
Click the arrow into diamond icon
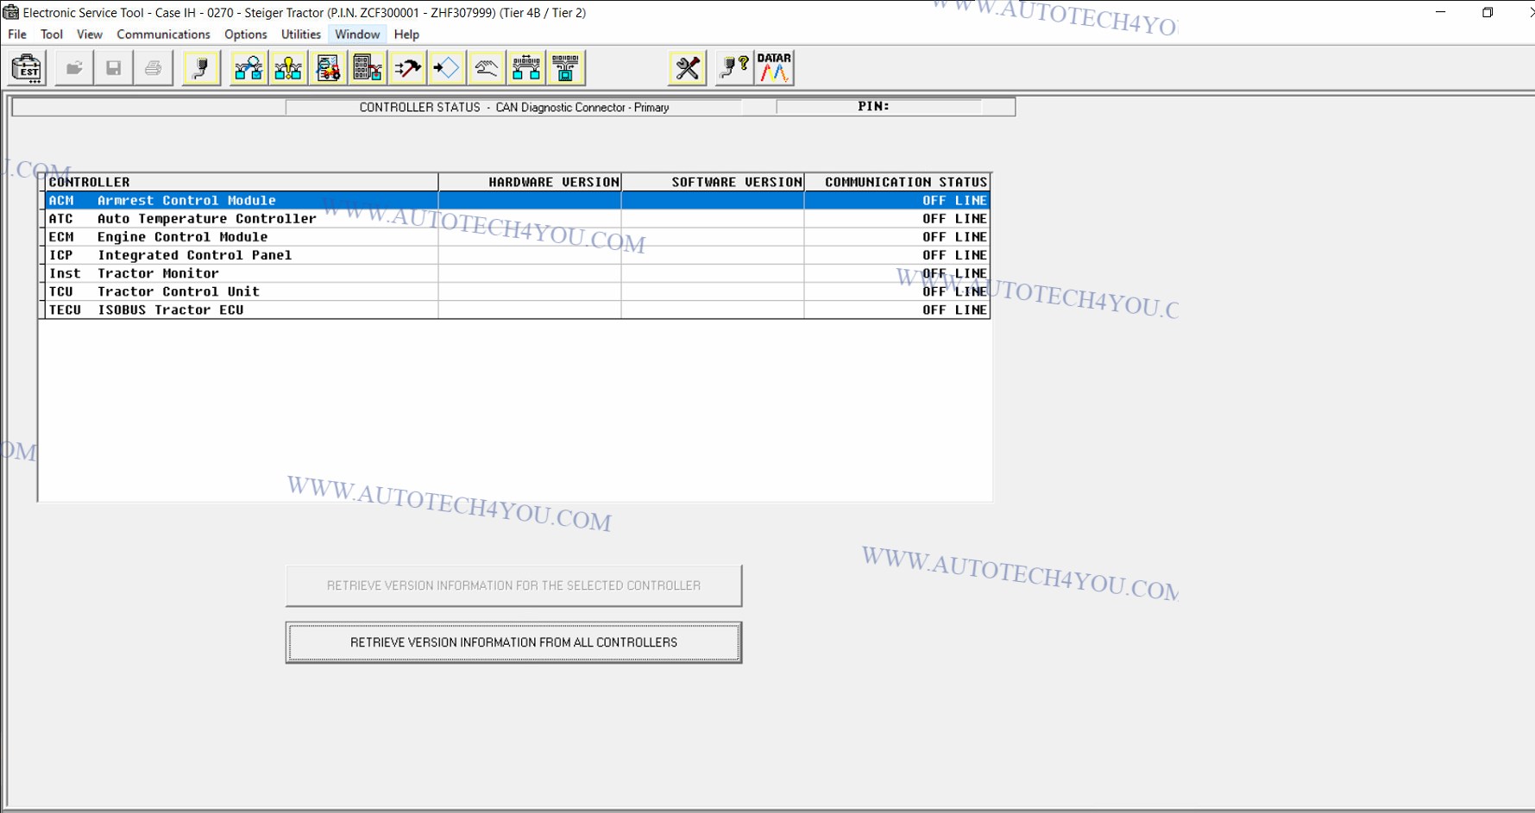[x=447, y=68]
